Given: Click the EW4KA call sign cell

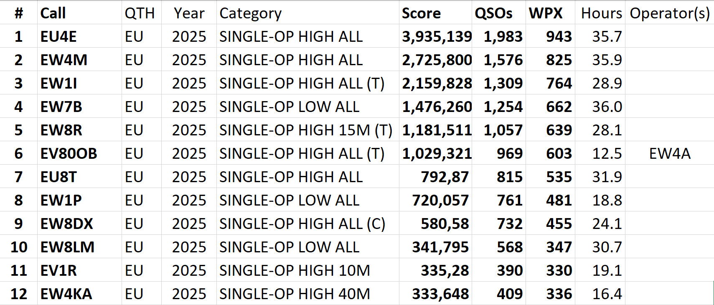Looking at the screenshot, I should tap(66, 294).
